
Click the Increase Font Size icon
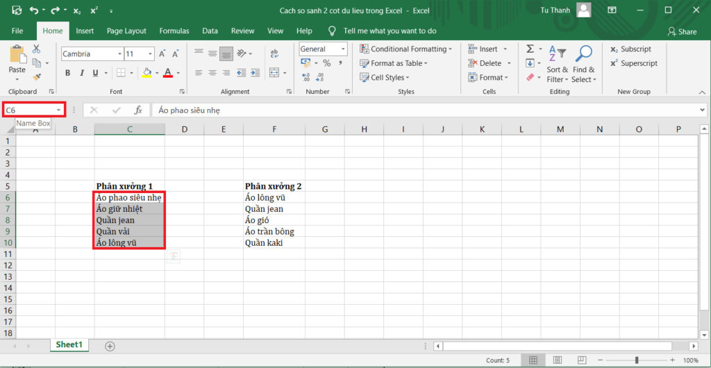click(163, 53)
